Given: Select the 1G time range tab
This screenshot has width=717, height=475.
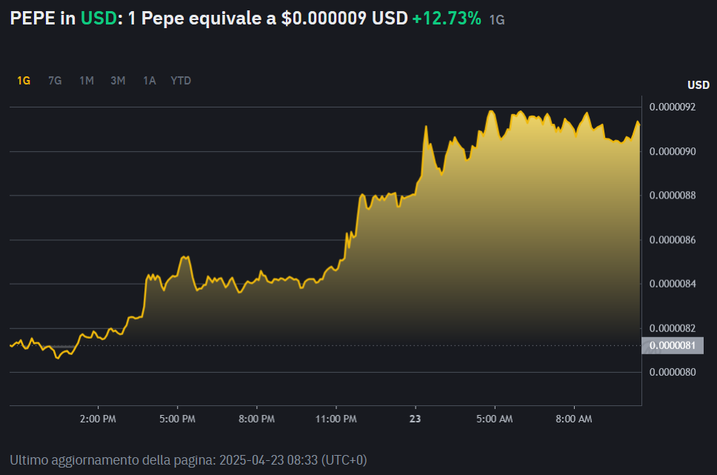Looking at the screenshot, I should point(24,81).
